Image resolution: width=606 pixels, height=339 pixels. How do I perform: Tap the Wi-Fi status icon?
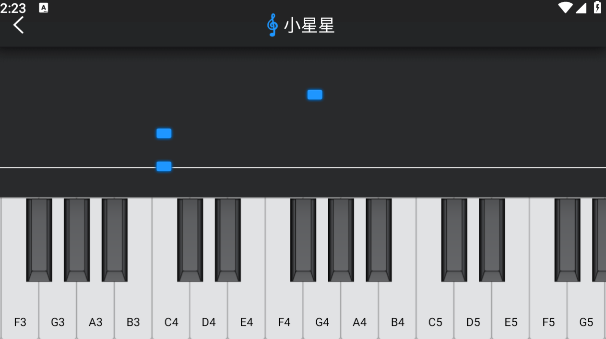point(565,8)
